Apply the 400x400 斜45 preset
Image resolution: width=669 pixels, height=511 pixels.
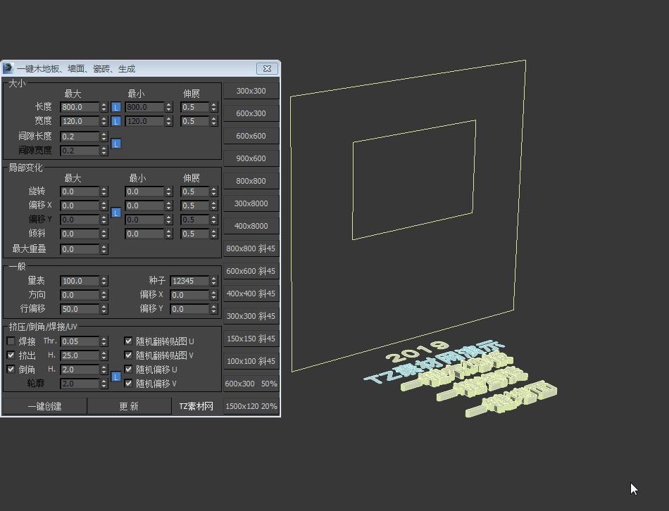point(251,294)
